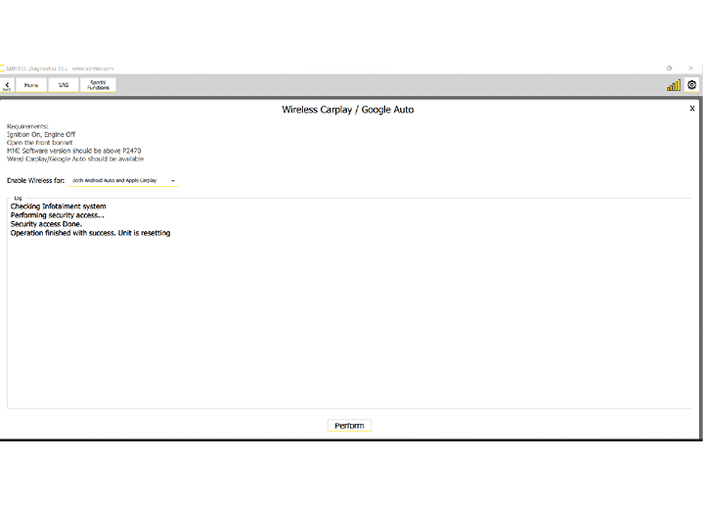Close the ABRITES Diagnostics window

click(x=692, y=69)
